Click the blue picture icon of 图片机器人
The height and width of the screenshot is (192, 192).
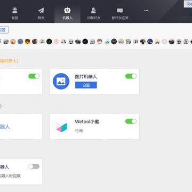(x=61, y=81)
